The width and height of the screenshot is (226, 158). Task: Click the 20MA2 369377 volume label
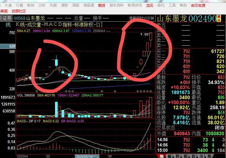[x=92, y=95]
